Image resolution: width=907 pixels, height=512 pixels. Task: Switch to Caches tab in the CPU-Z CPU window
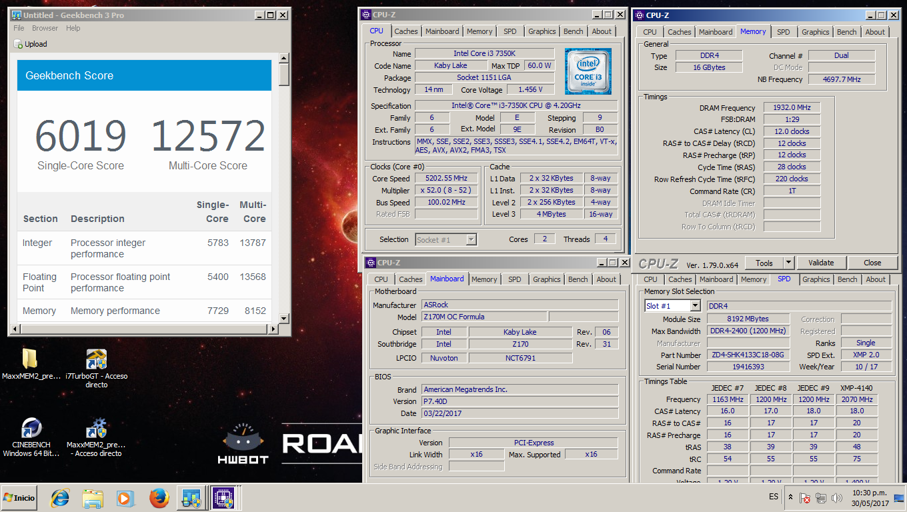pyautogui.click(x=405, y=31)
